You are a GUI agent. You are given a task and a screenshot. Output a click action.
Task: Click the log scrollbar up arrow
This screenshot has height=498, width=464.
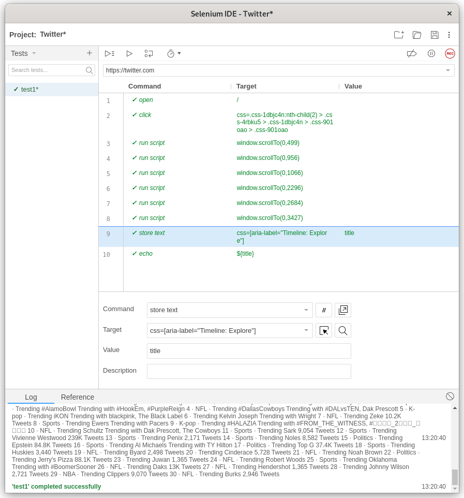pos(455,408)
